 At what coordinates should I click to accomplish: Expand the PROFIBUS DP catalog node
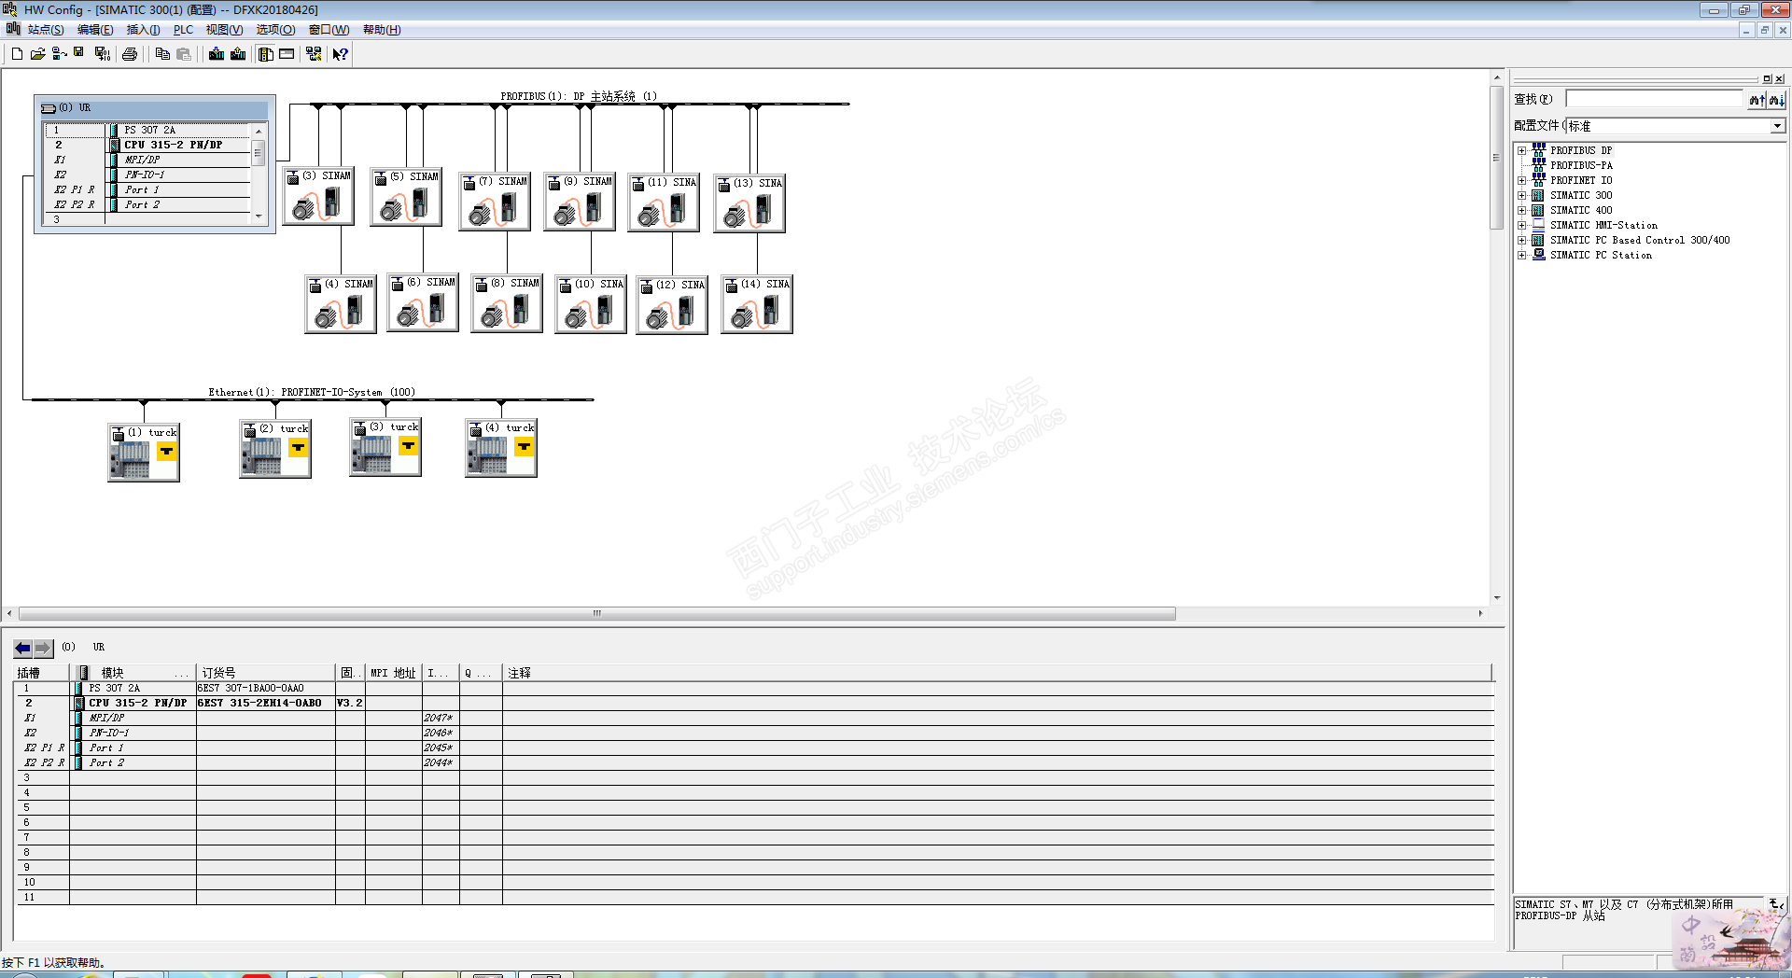click(1522, 150)
